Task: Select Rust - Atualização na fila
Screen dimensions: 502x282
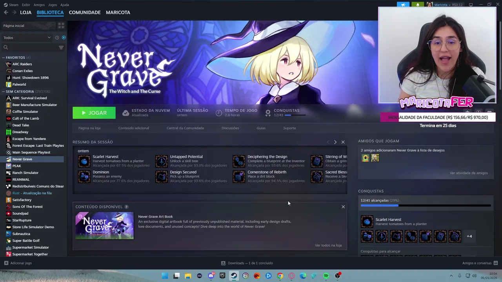Action: coord(32,193)
